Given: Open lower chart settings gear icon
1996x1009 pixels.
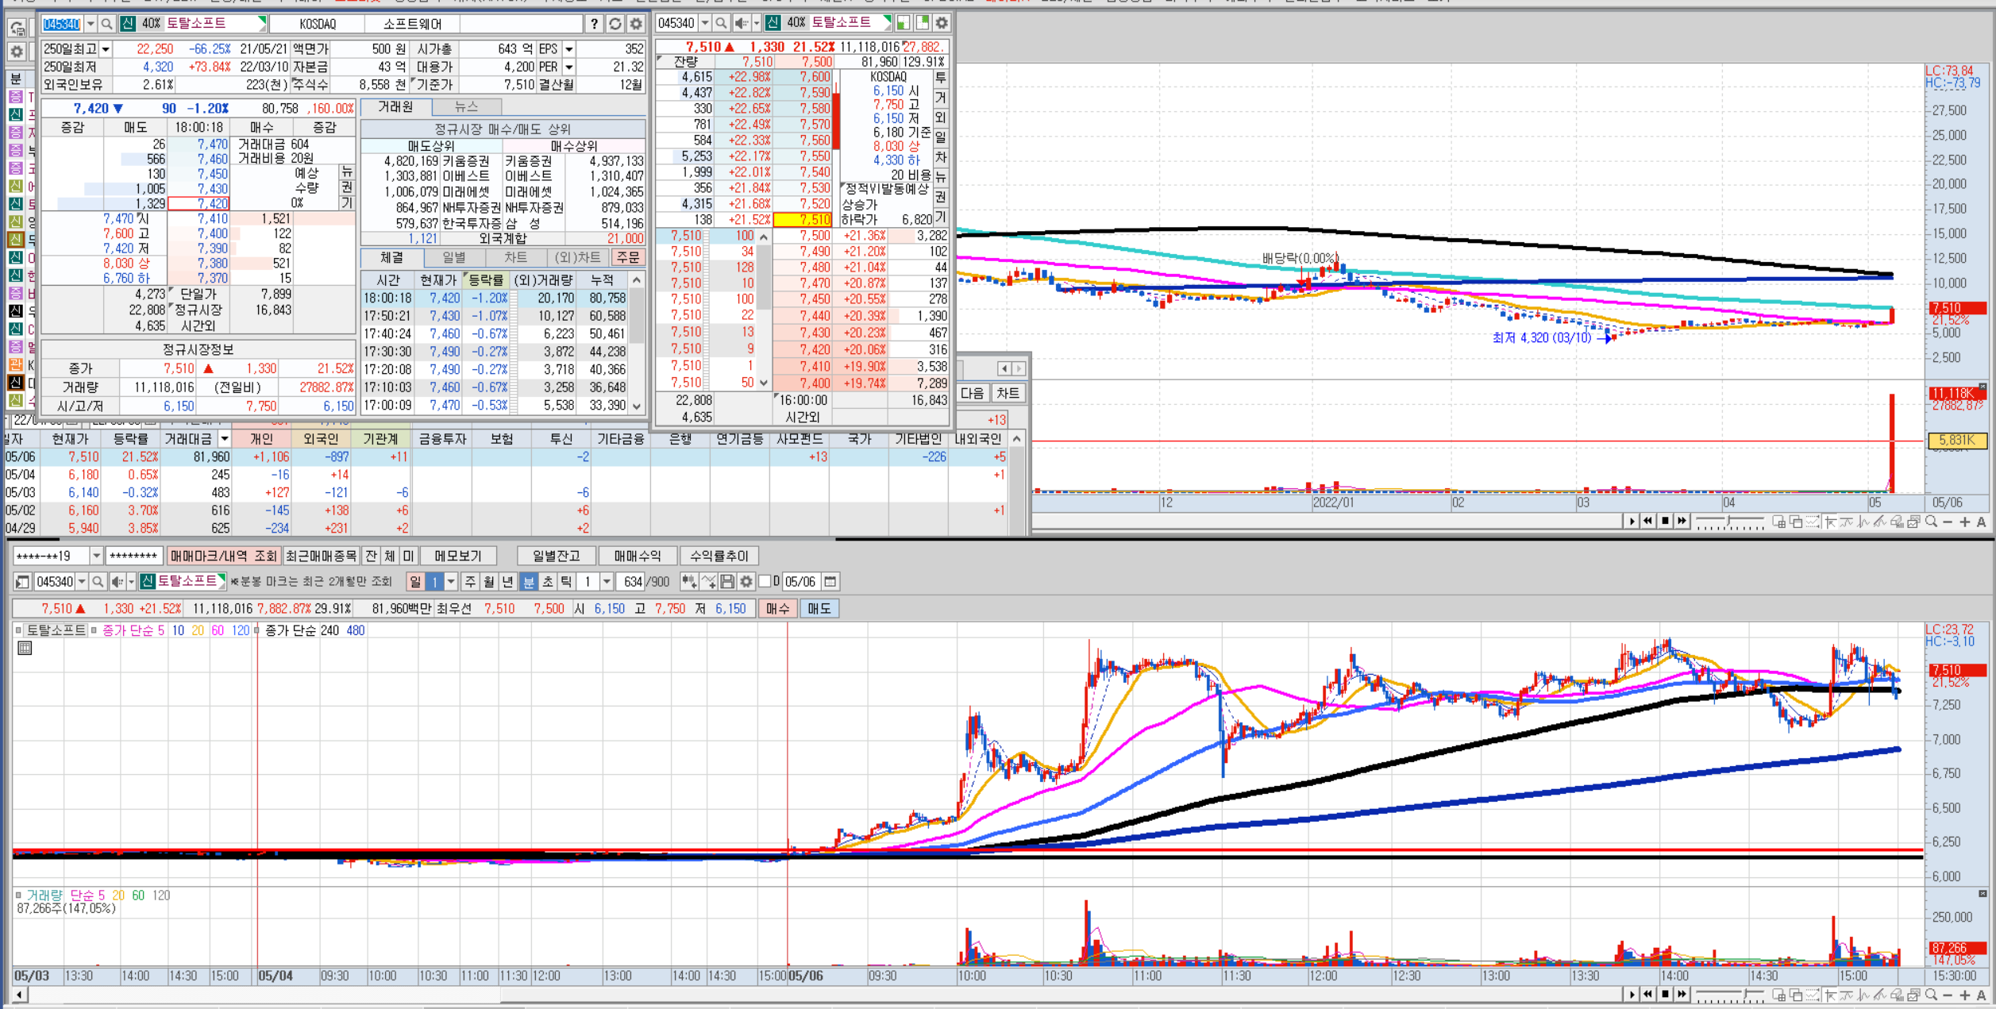Looking at the screenshot, I should [746, 582].
